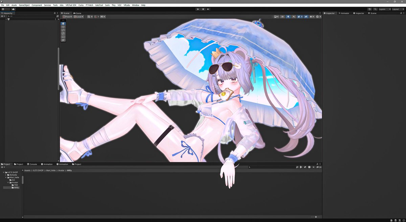This screenshot has height=222, width=406.
Task: Open Scene view panel options menu
Action: 320,13
